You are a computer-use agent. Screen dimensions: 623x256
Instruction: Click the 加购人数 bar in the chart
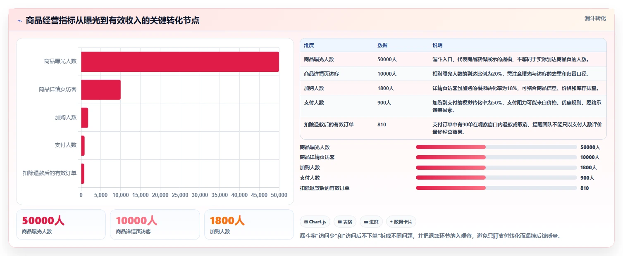(x=85, y=118)
